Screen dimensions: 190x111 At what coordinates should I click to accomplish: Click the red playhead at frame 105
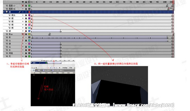pos(173,2)
